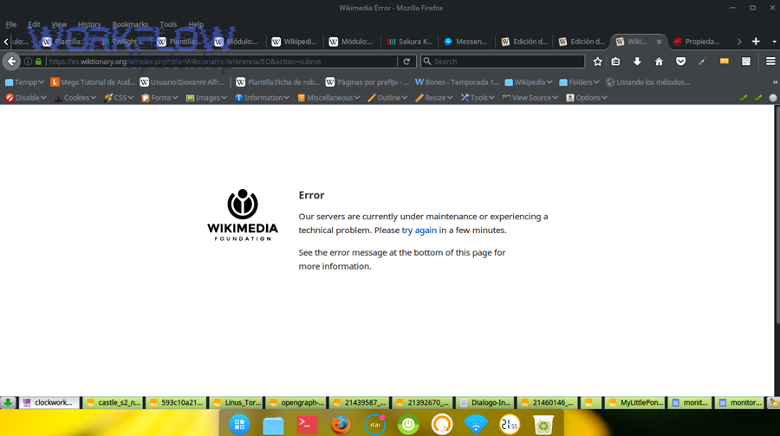Expand the Tempp bookmarks folder
The image size is (780, 436).
tap(24, 82)
